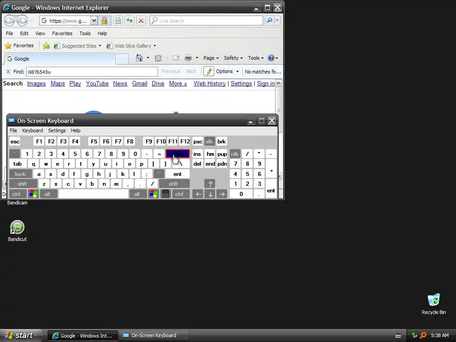Viewport: 456px width, 342px height.
Task: Open the Tools command bar dropdown
Action: (x=256, y=58)
